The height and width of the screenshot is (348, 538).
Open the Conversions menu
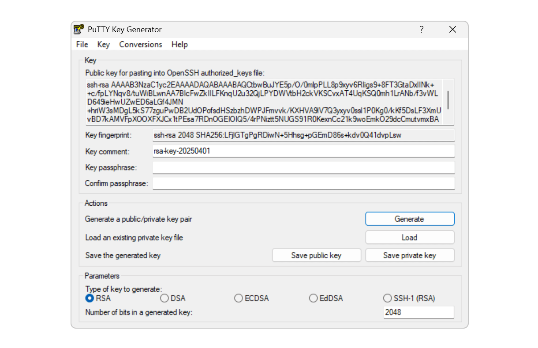pos(141,44)
